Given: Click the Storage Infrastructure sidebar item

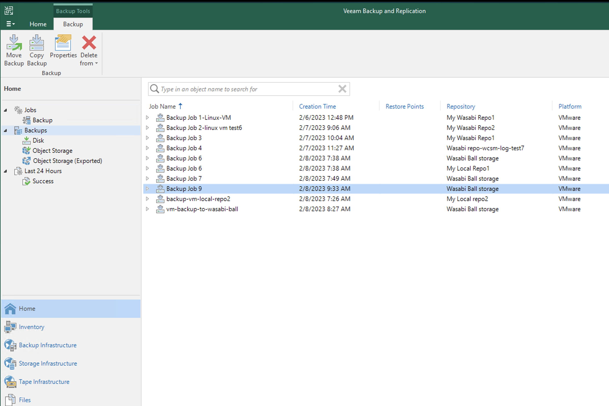Looking at the screenshot, I should (x=48, y=363).
